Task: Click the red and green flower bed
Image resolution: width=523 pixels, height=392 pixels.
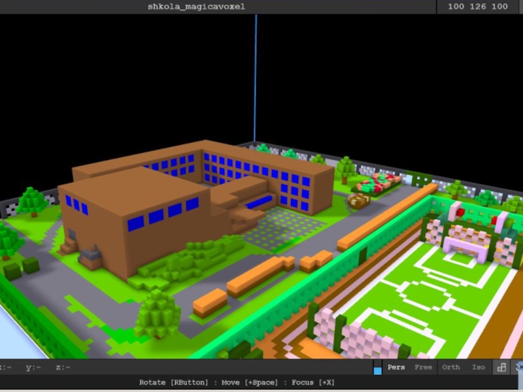Action: coord(379,183)
